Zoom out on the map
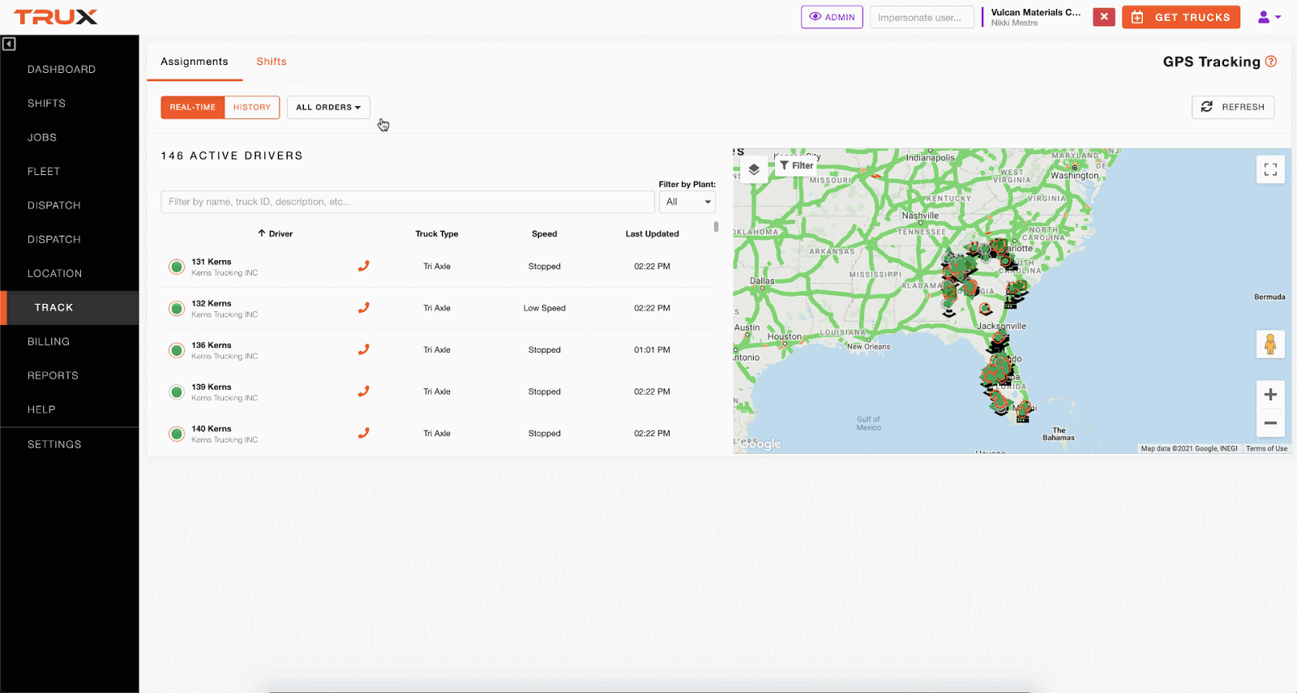This screenshot has height=693, width=1297. pyautogui.click(x=1270, y=423)
